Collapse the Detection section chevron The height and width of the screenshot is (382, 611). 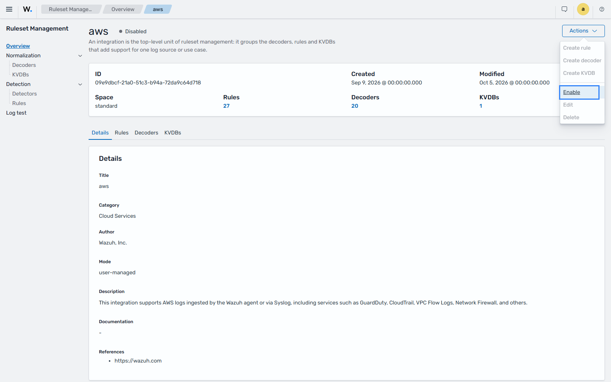pyautogui.click(x=80, y=84)
